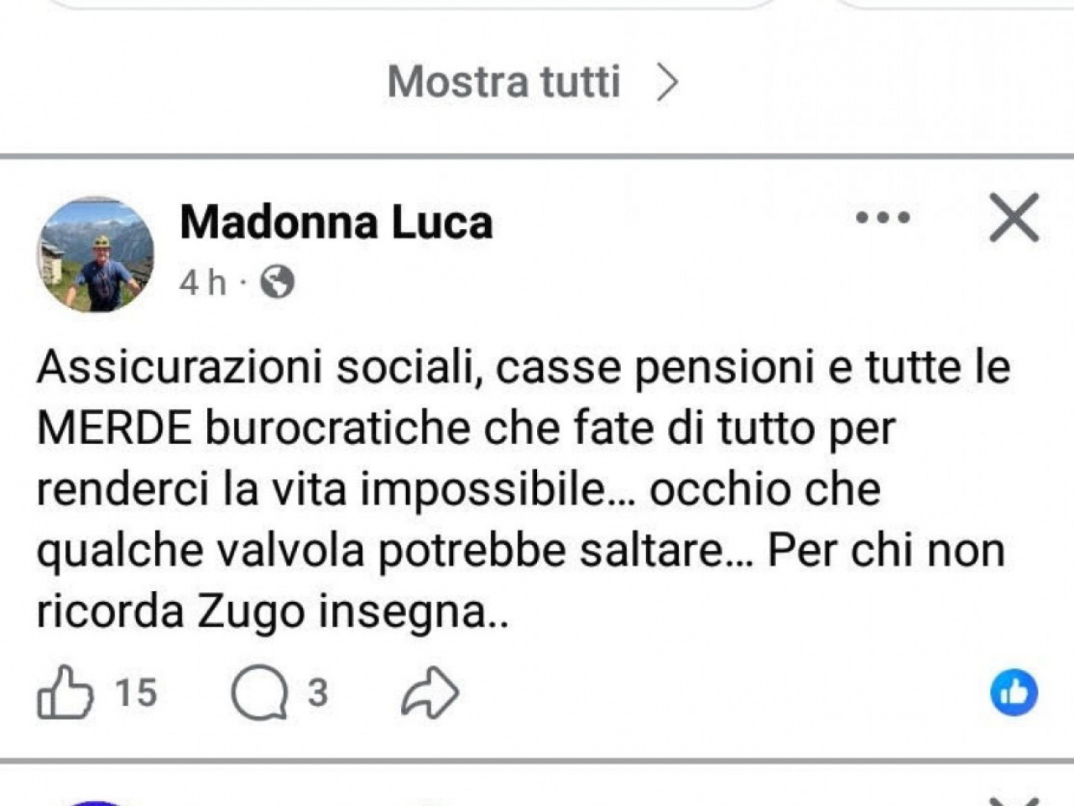Viewport: 1074px width, 806px height.
Task: Tap the capitalized word MERDE in post
Action: pos(115,429)
